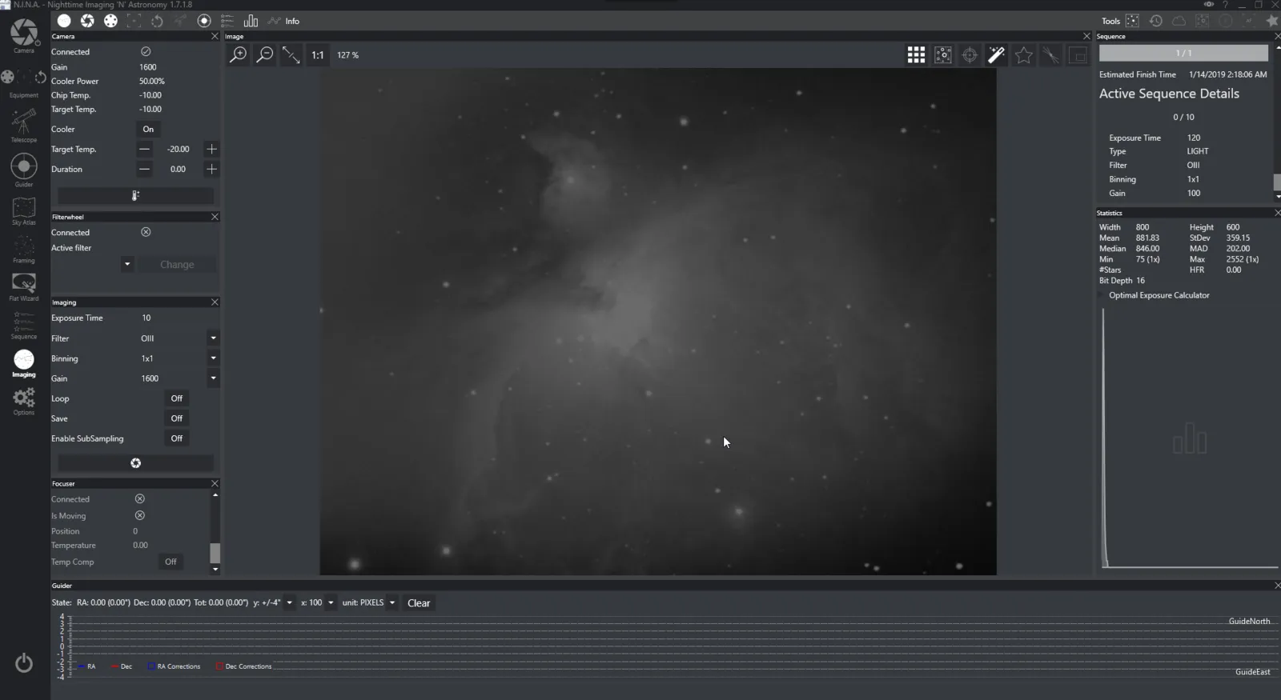Set image zoom to 1:1
This screenshot has width=1281, height=700.
click(x=318, y=55)
